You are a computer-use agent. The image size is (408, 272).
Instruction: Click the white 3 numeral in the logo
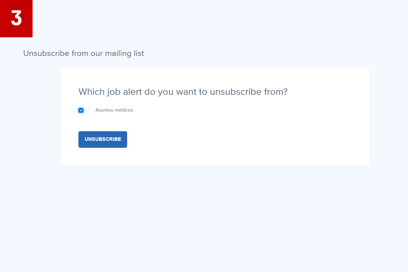point(16,18)
